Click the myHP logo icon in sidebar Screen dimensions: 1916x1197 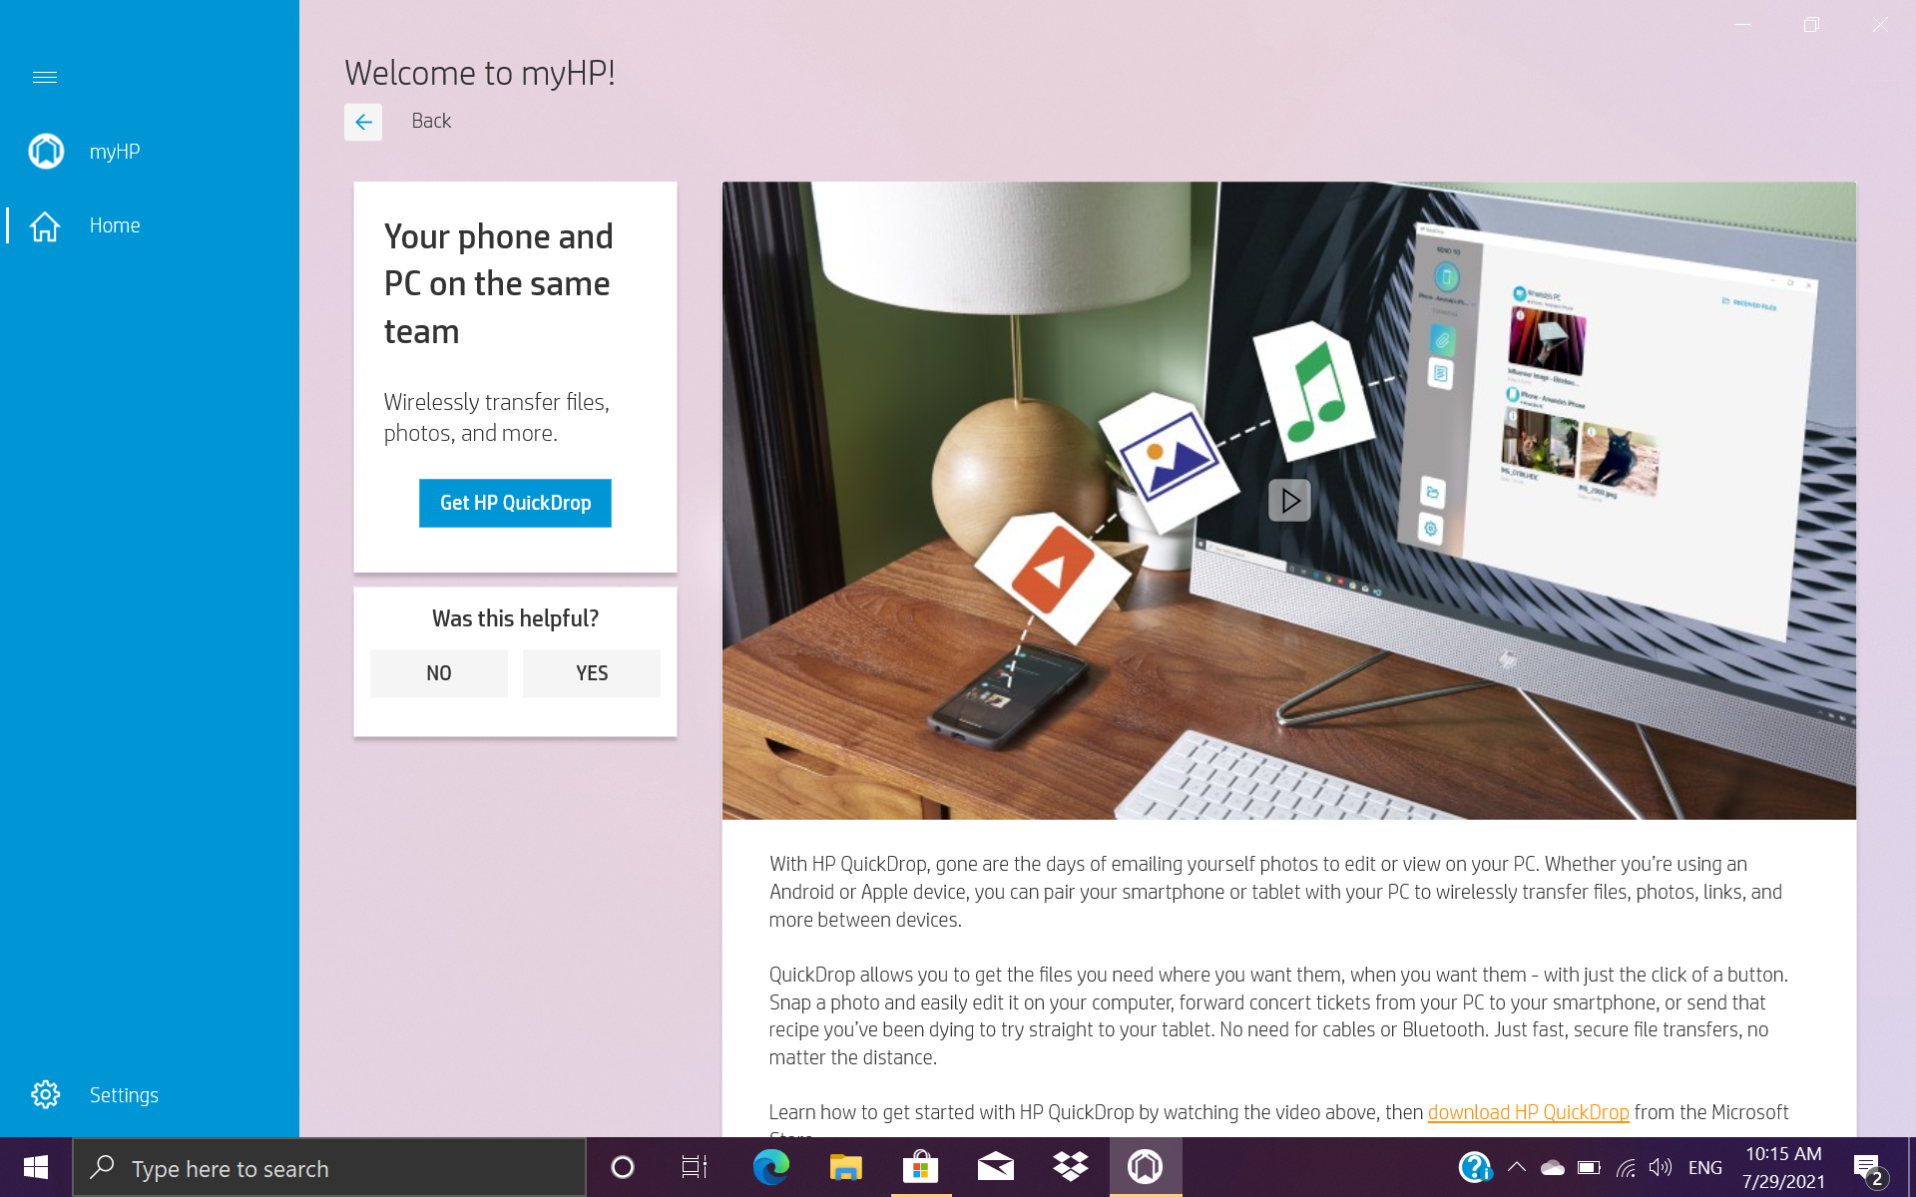point(46,152)
